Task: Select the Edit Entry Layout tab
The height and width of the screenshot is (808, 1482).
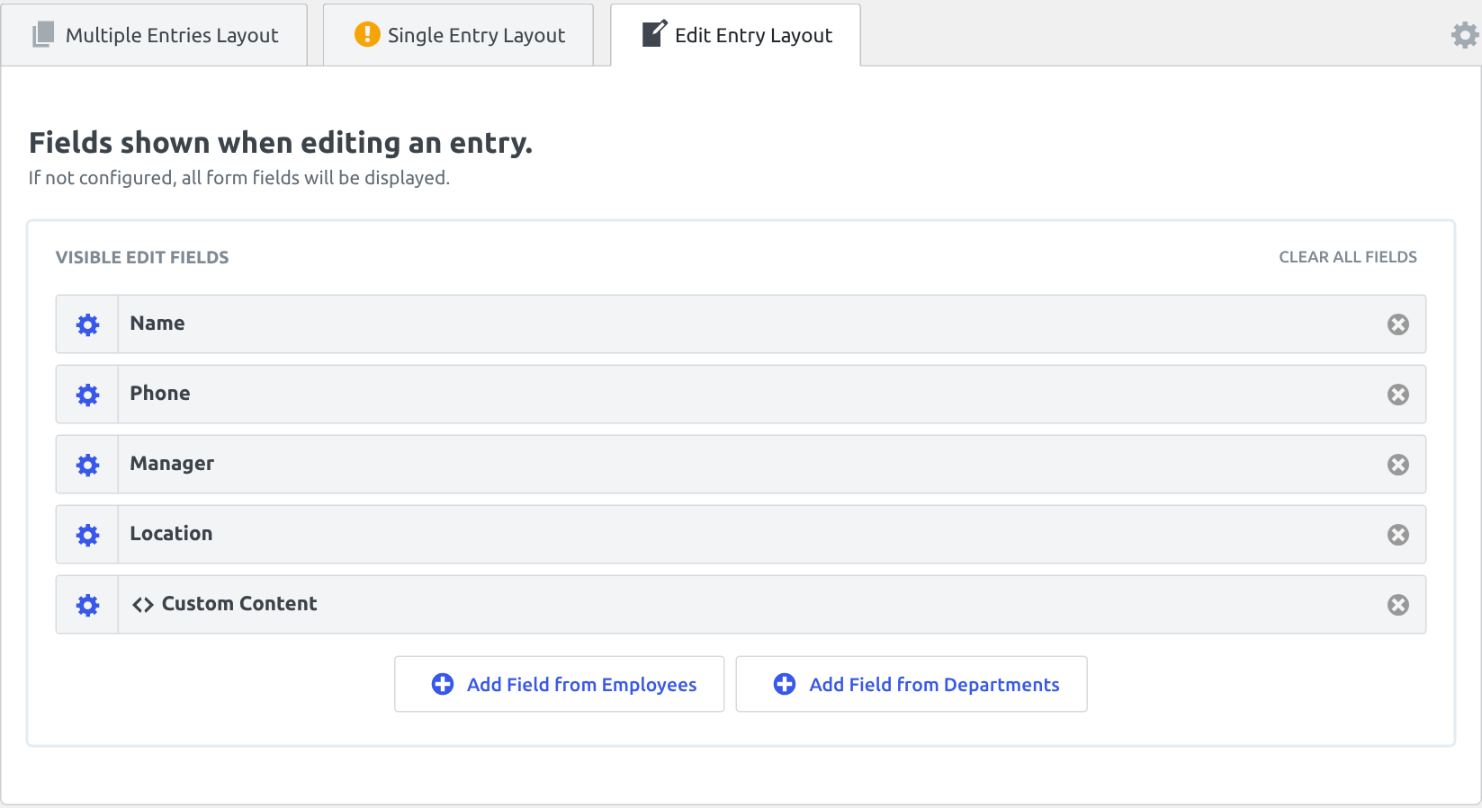Action: 735,35
